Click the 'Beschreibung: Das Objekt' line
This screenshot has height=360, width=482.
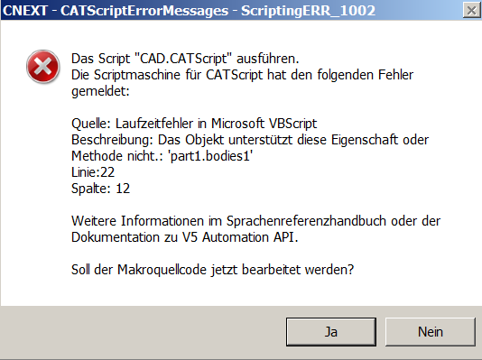pos(250,140)
